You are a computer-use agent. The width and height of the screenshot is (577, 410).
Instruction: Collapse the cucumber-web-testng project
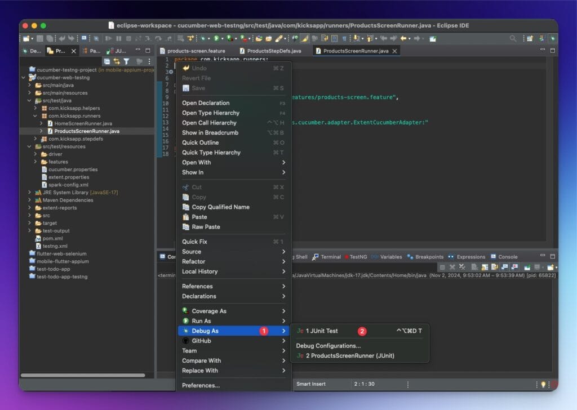click(24, 78)
